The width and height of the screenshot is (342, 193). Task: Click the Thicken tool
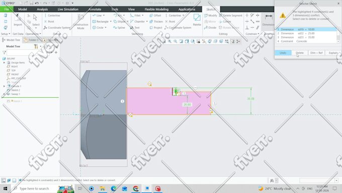click(156, 22)
